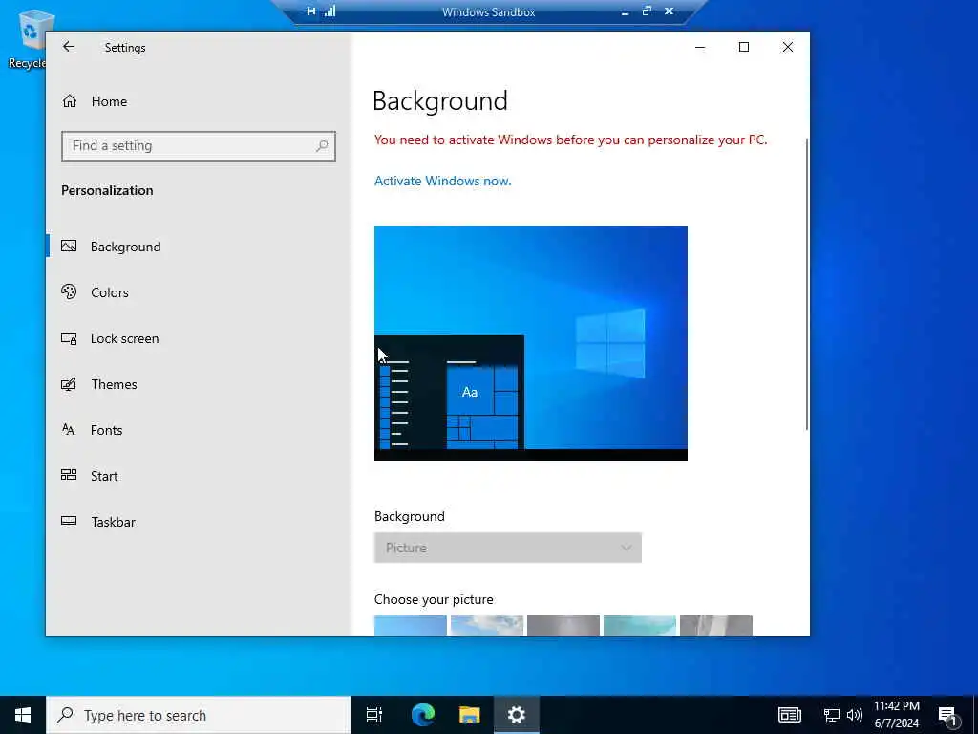This screenshot has height=734, width=978.
Task: Click the Lock screen monitor icon
Action: coord(69,338)
